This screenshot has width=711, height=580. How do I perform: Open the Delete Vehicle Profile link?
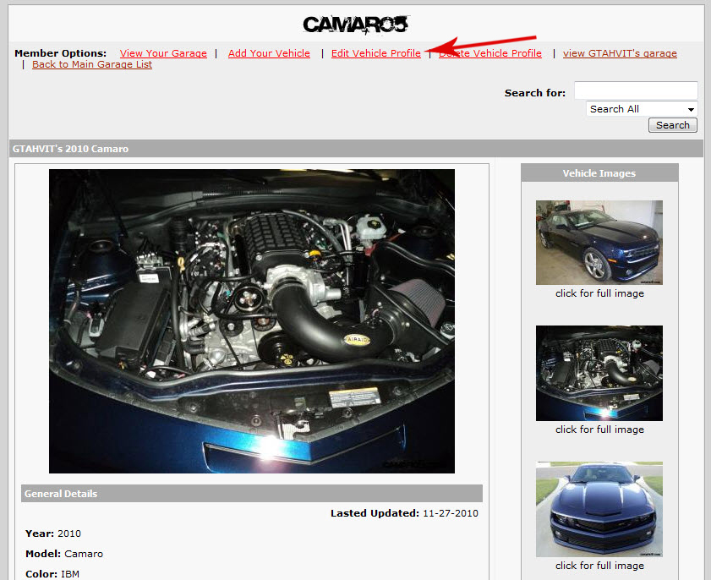(490, 52)
